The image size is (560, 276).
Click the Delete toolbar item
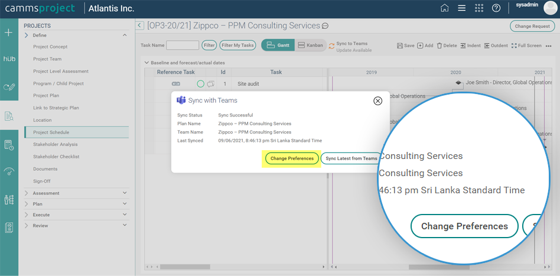(447, 46)
